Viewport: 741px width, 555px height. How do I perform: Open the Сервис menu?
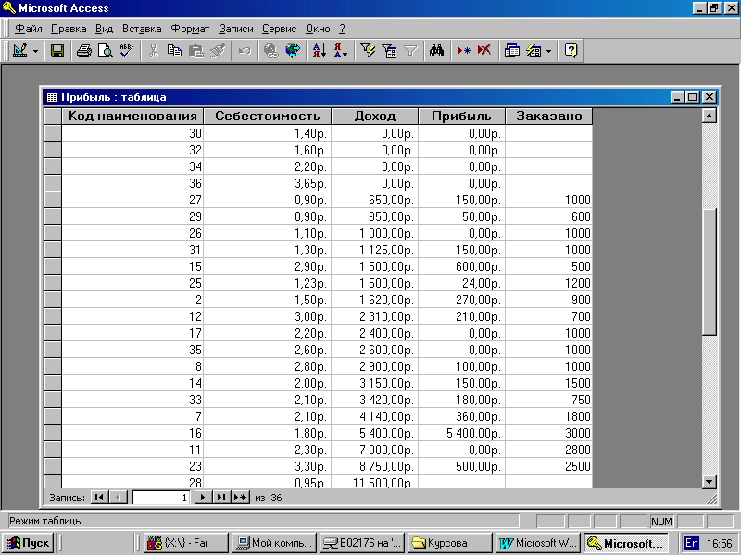click(x=280, y=29)
